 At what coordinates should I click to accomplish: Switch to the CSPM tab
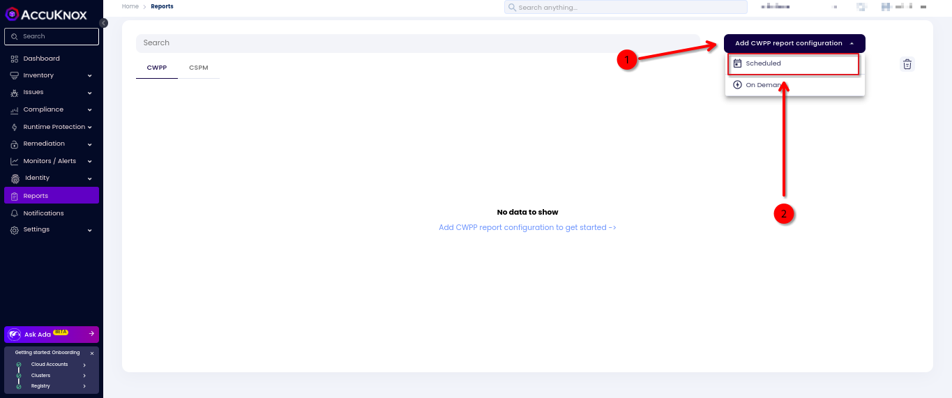199,68
